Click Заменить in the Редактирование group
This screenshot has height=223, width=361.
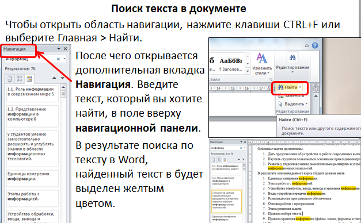click(x=291, y=95)
